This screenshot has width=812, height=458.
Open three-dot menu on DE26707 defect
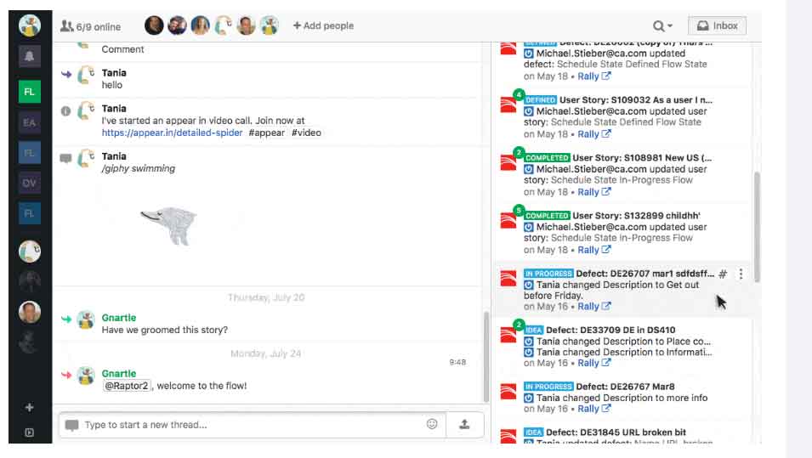pyautogui.click(x=741, y=274)
